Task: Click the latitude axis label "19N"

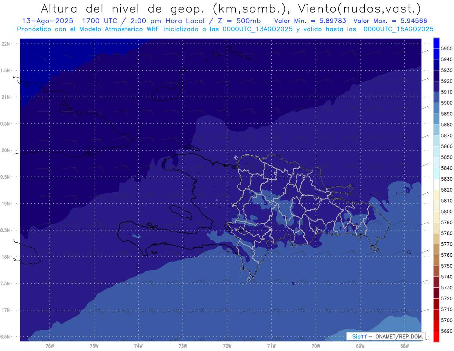Action: [6, 204]
